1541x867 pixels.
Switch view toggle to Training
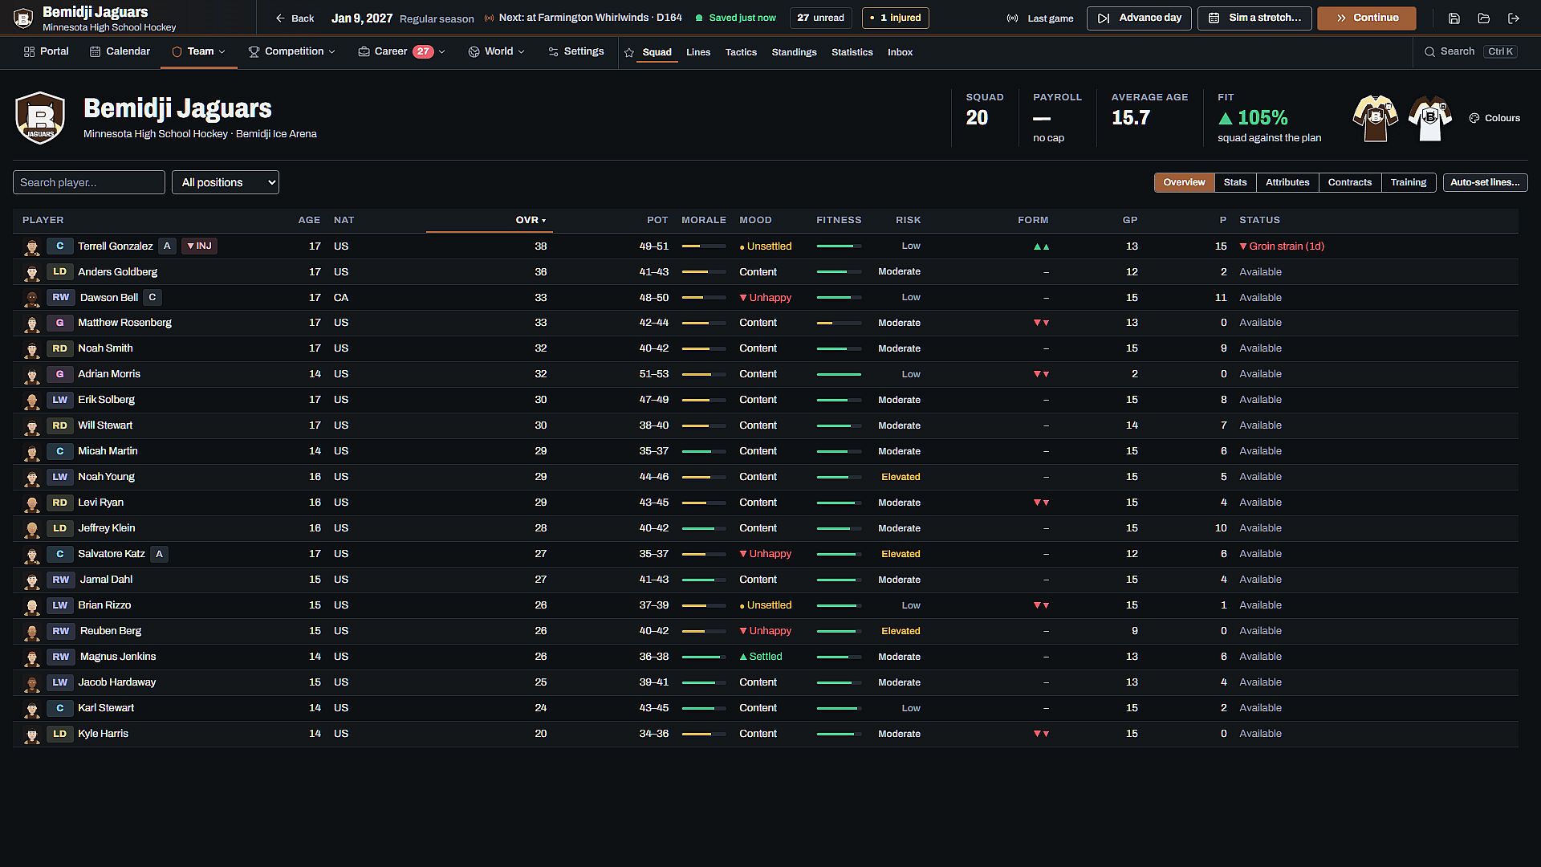[1409, 182]
